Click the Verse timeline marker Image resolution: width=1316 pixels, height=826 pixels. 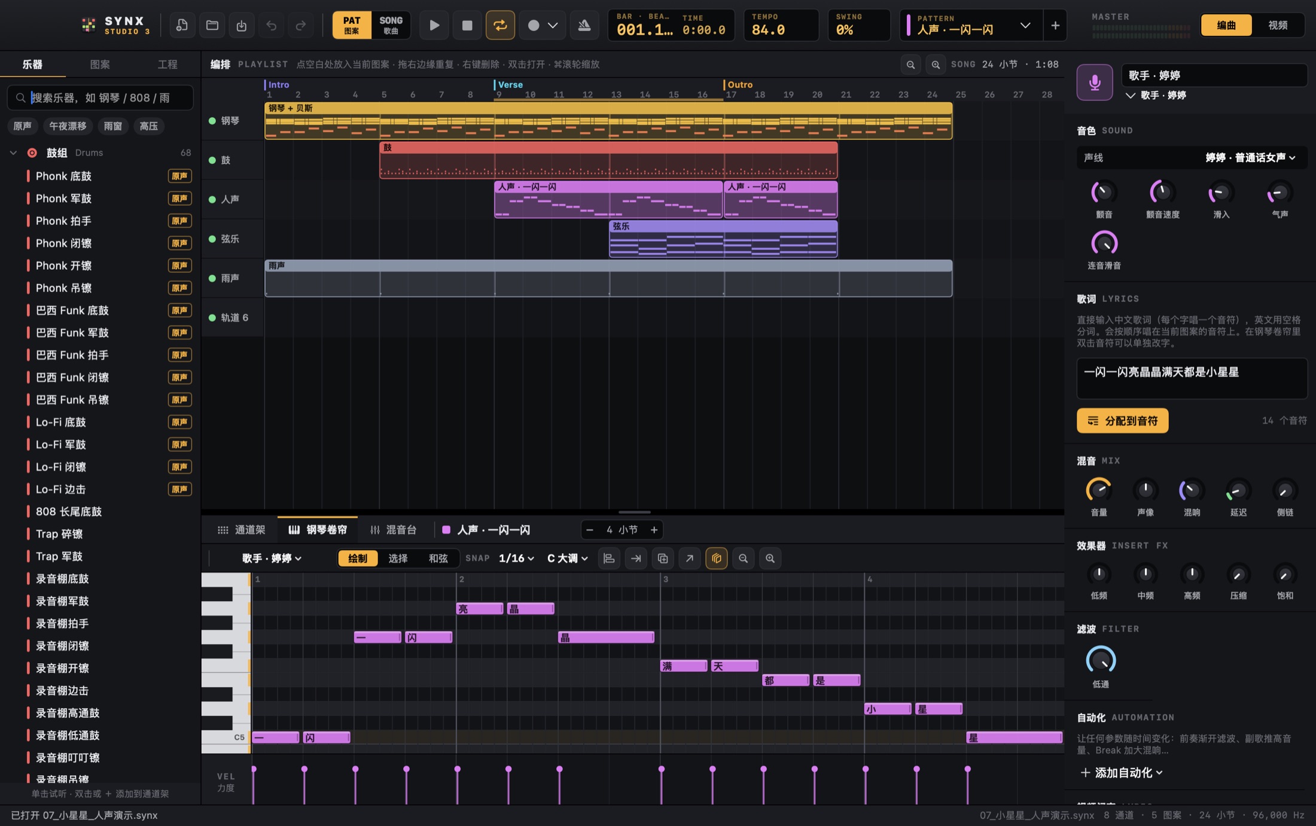click(510, 84)
